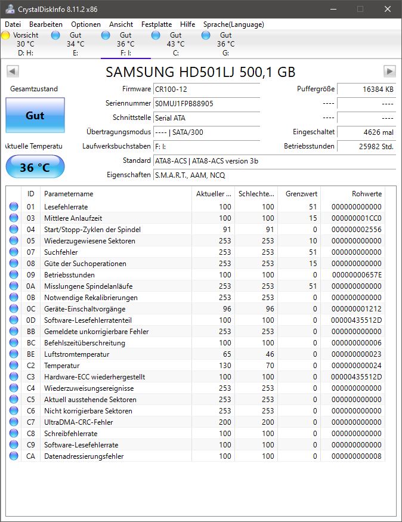
Task: Select the Nicht korrigierbare Sektoren row
Action: pos(196,410)
